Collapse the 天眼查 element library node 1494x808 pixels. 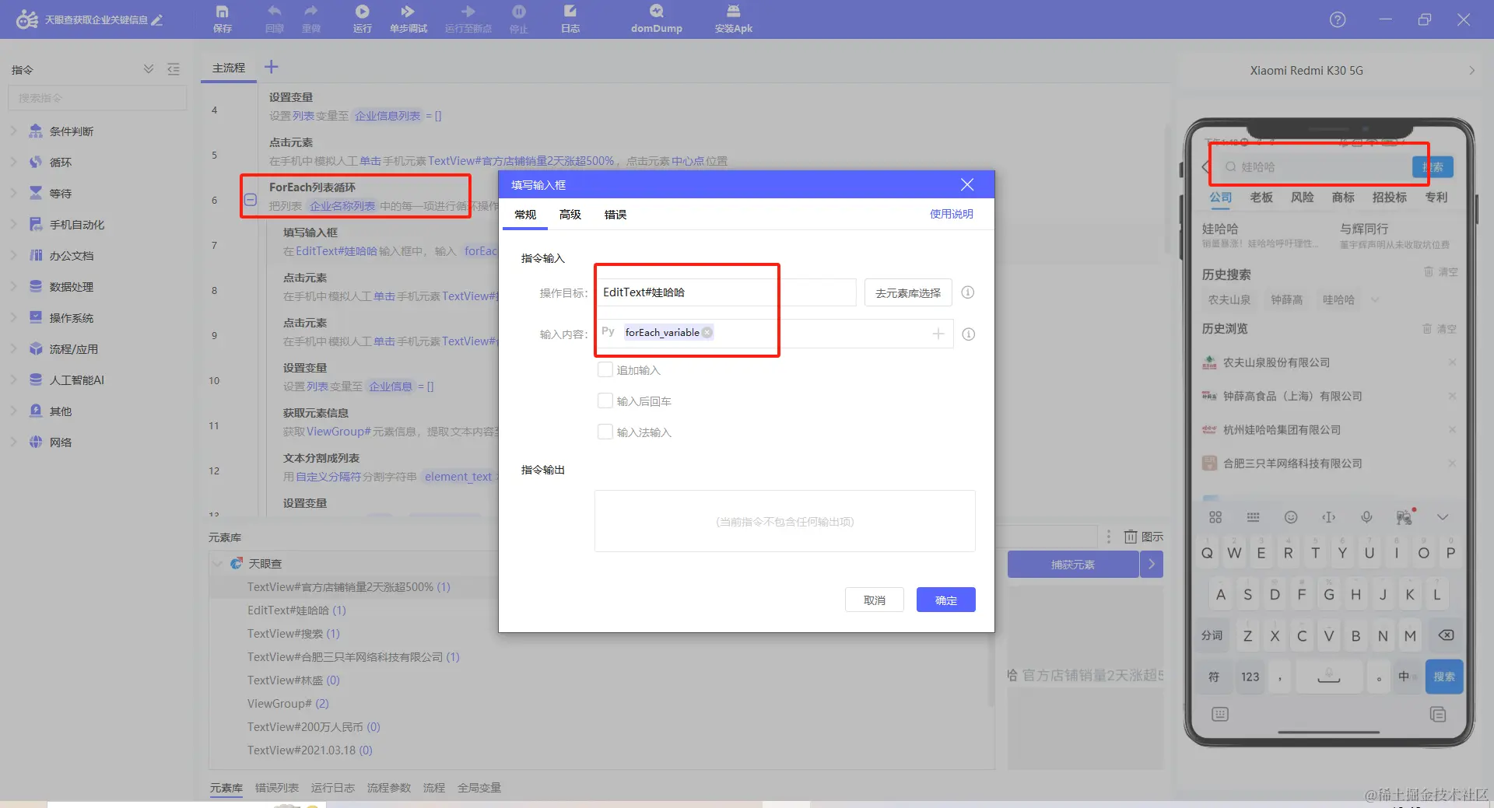pos(218,564)
